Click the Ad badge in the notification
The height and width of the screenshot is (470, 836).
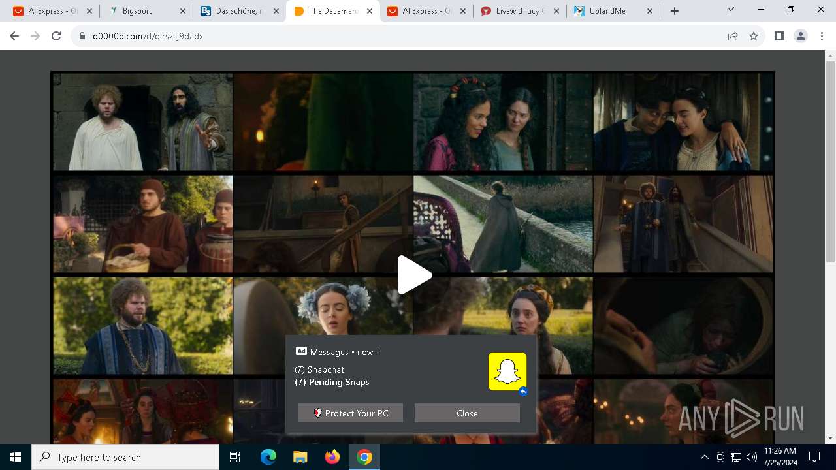point(301,351)
